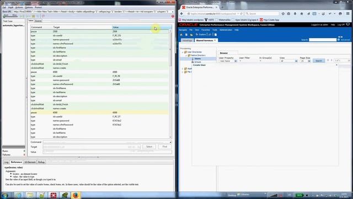The image size is (353, 199).
Task: Select the automate_hyperion test case
Action: coord(13,25)
